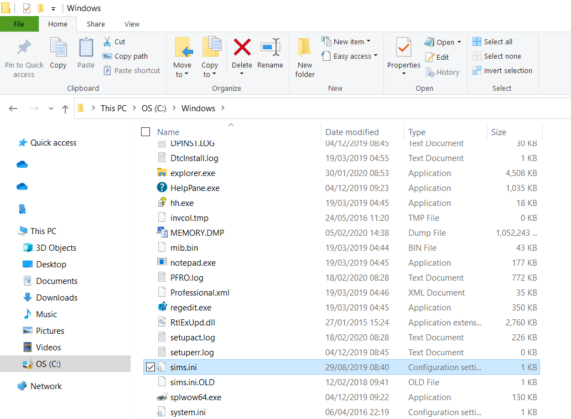
Task: Click This PC in the address bar
Action: 113,108
